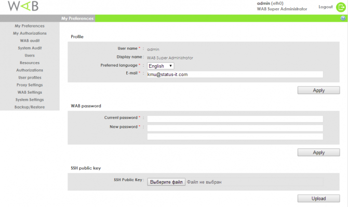The width and height of the screenshot is (348, 207).
Task: Apply the WAB password change
Action: pos(319,152)
